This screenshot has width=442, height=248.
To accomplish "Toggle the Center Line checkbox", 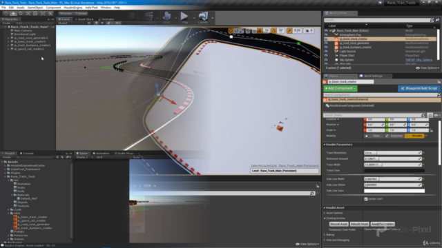I will [x=366, y=199].
